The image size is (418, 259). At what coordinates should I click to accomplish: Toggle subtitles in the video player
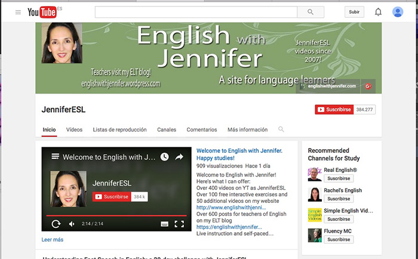click(164, 224)
